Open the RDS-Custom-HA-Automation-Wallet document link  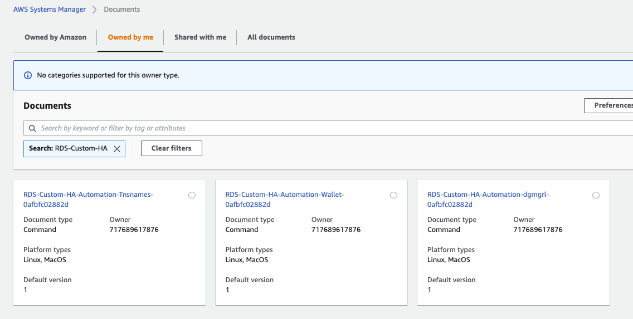click(285, 200)
